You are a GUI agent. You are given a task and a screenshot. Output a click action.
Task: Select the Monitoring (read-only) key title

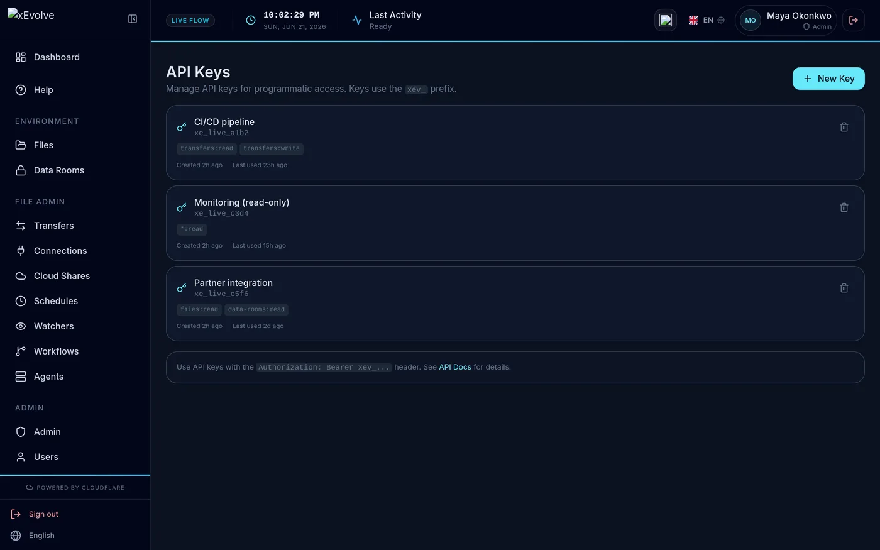[241, 202]
